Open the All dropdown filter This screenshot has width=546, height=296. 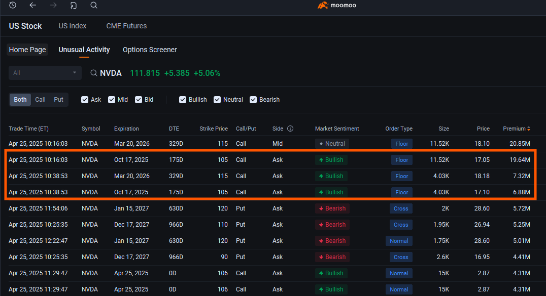[x=45, y=73]
